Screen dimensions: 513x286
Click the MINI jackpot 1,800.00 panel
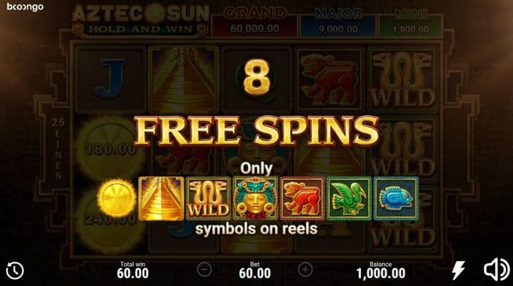pyautogui.click(x=411, y=22)
